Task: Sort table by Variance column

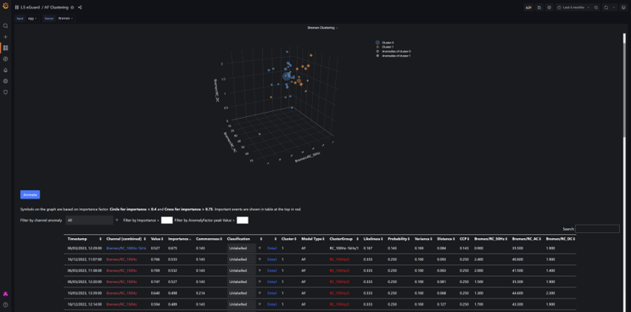Action: (x=424, y=239)
